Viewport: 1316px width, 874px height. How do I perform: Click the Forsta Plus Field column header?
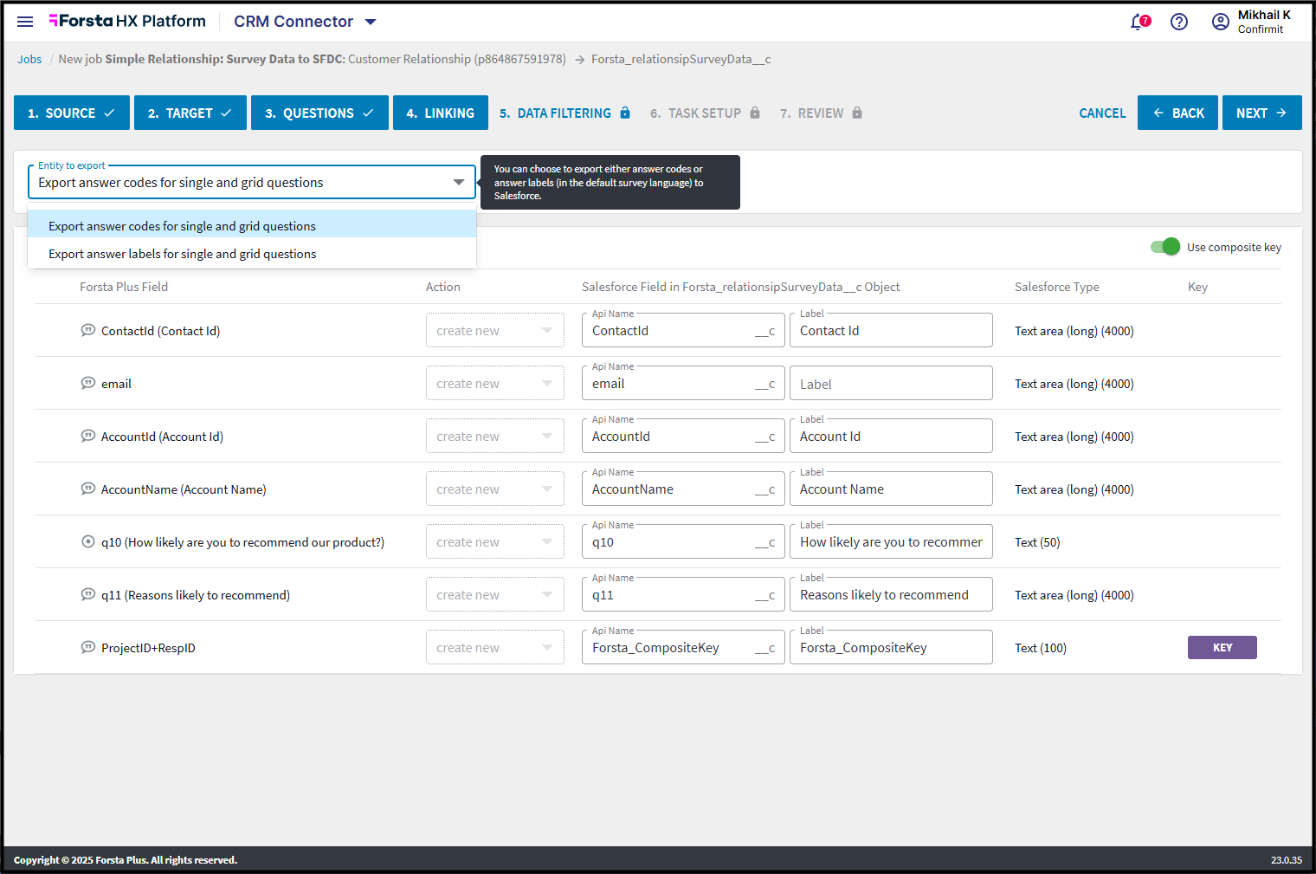tap(124, 287)
